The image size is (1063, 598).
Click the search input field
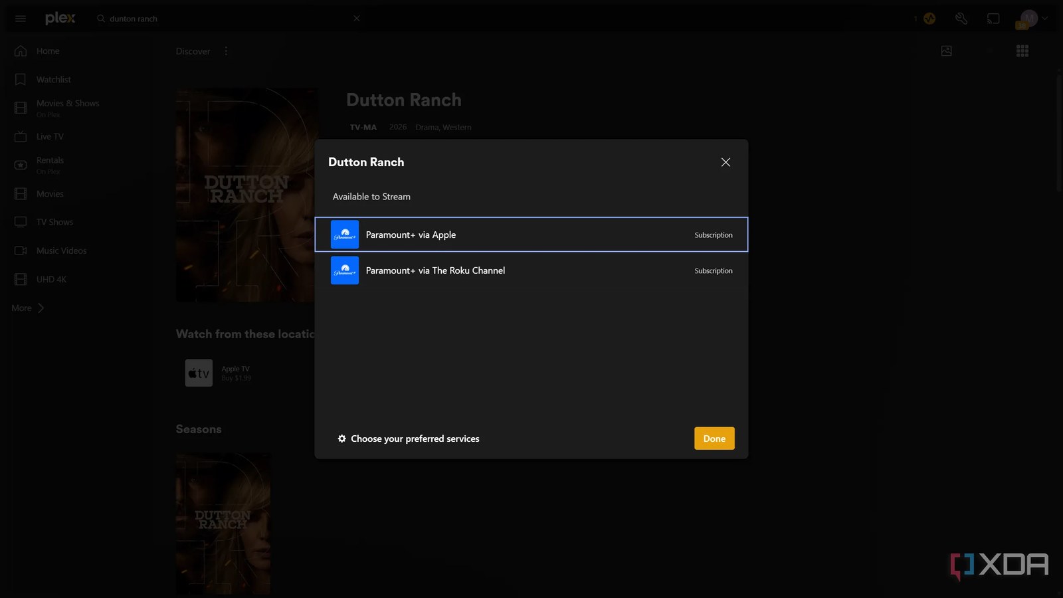[x=226, y=19]
